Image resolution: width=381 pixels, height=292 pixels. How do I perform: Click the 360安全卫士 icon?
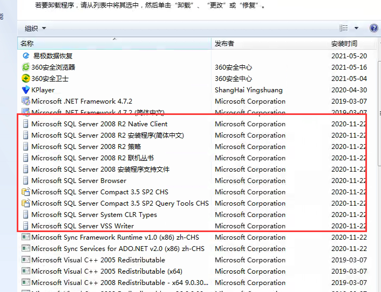(26, 78)
